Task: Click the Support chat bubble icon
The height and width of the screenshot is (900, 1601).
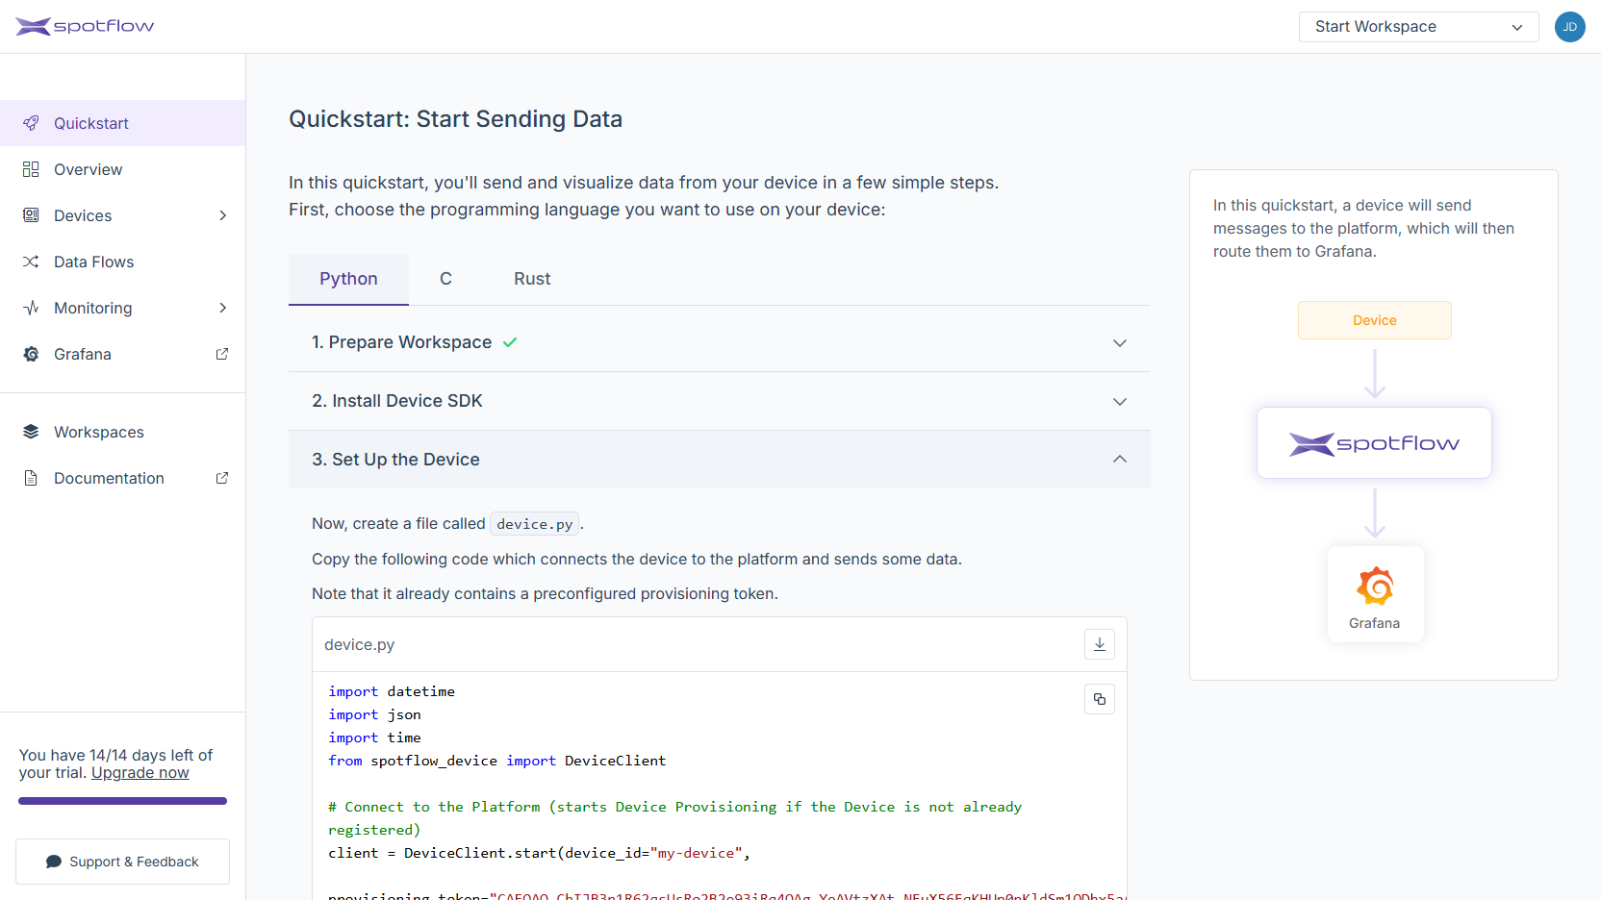Action: click(54, 862)
